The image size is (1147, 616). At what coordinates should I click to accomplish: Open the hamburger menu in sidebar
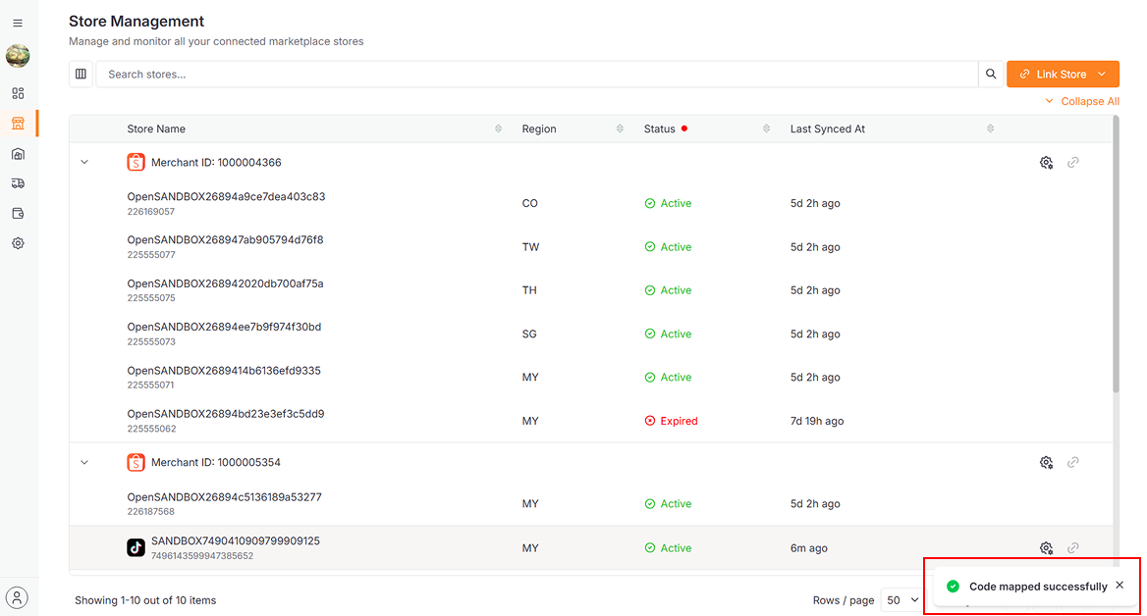18,23
